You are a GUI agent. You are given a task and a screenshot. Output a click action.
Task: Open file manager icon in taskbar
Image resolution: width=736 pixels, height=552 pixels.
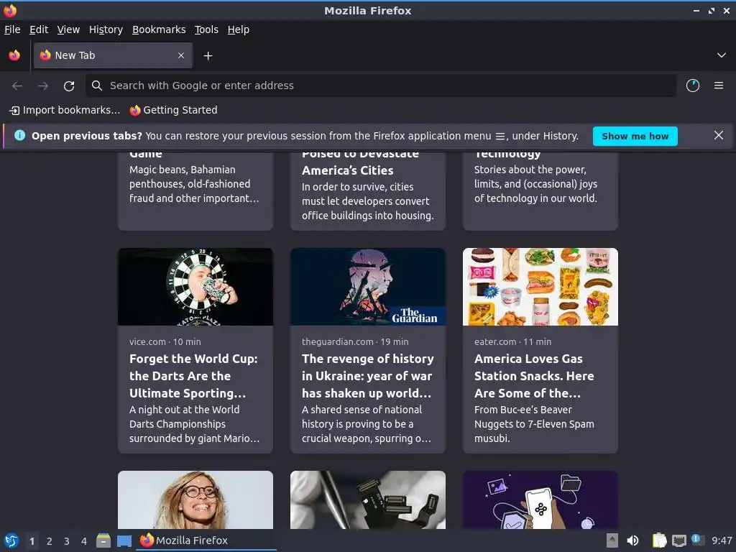point(103,540)
